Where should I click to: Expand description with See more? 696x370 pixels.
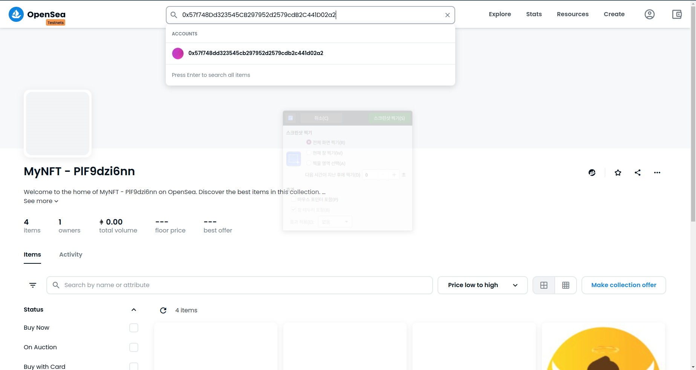41,201
